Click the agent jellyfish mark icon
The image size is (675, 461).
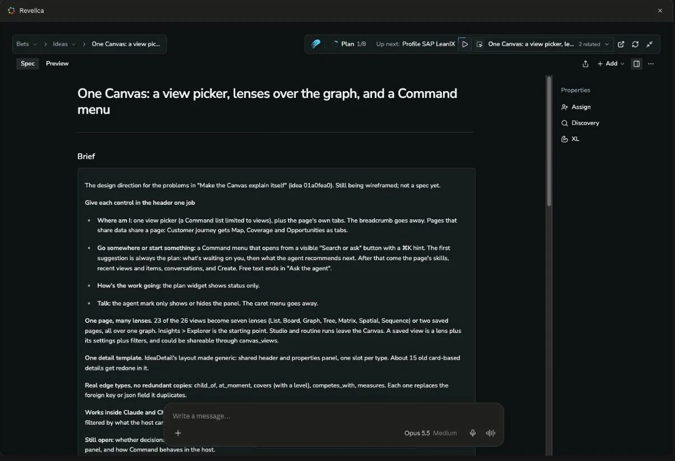point(316,44)
